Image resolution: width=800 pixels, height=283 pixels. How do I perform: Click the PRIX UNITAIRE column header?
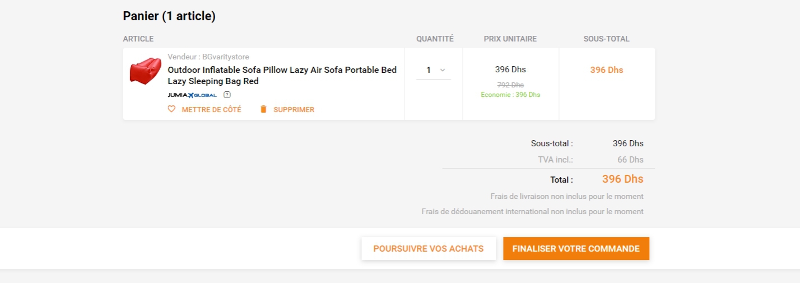(510, 39)
